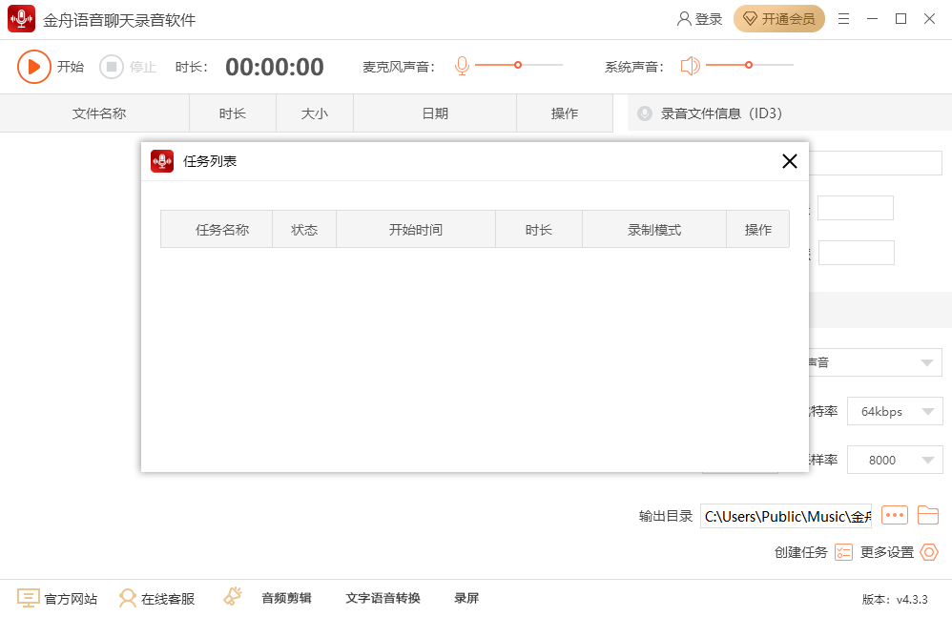Click the 00:00:00 duration timer

[275, 67]
